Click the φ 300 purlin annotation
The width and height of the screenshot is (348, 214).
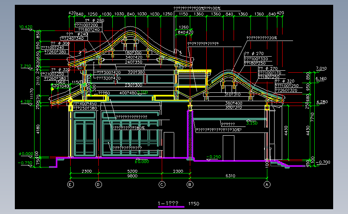(x=60, y=43)
